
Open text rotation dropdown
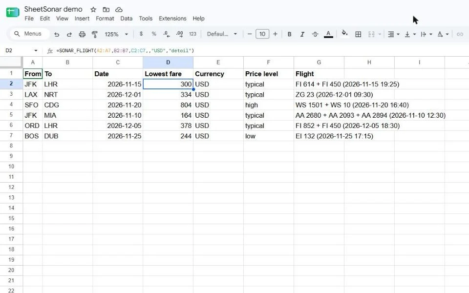(x=443, y=34)
